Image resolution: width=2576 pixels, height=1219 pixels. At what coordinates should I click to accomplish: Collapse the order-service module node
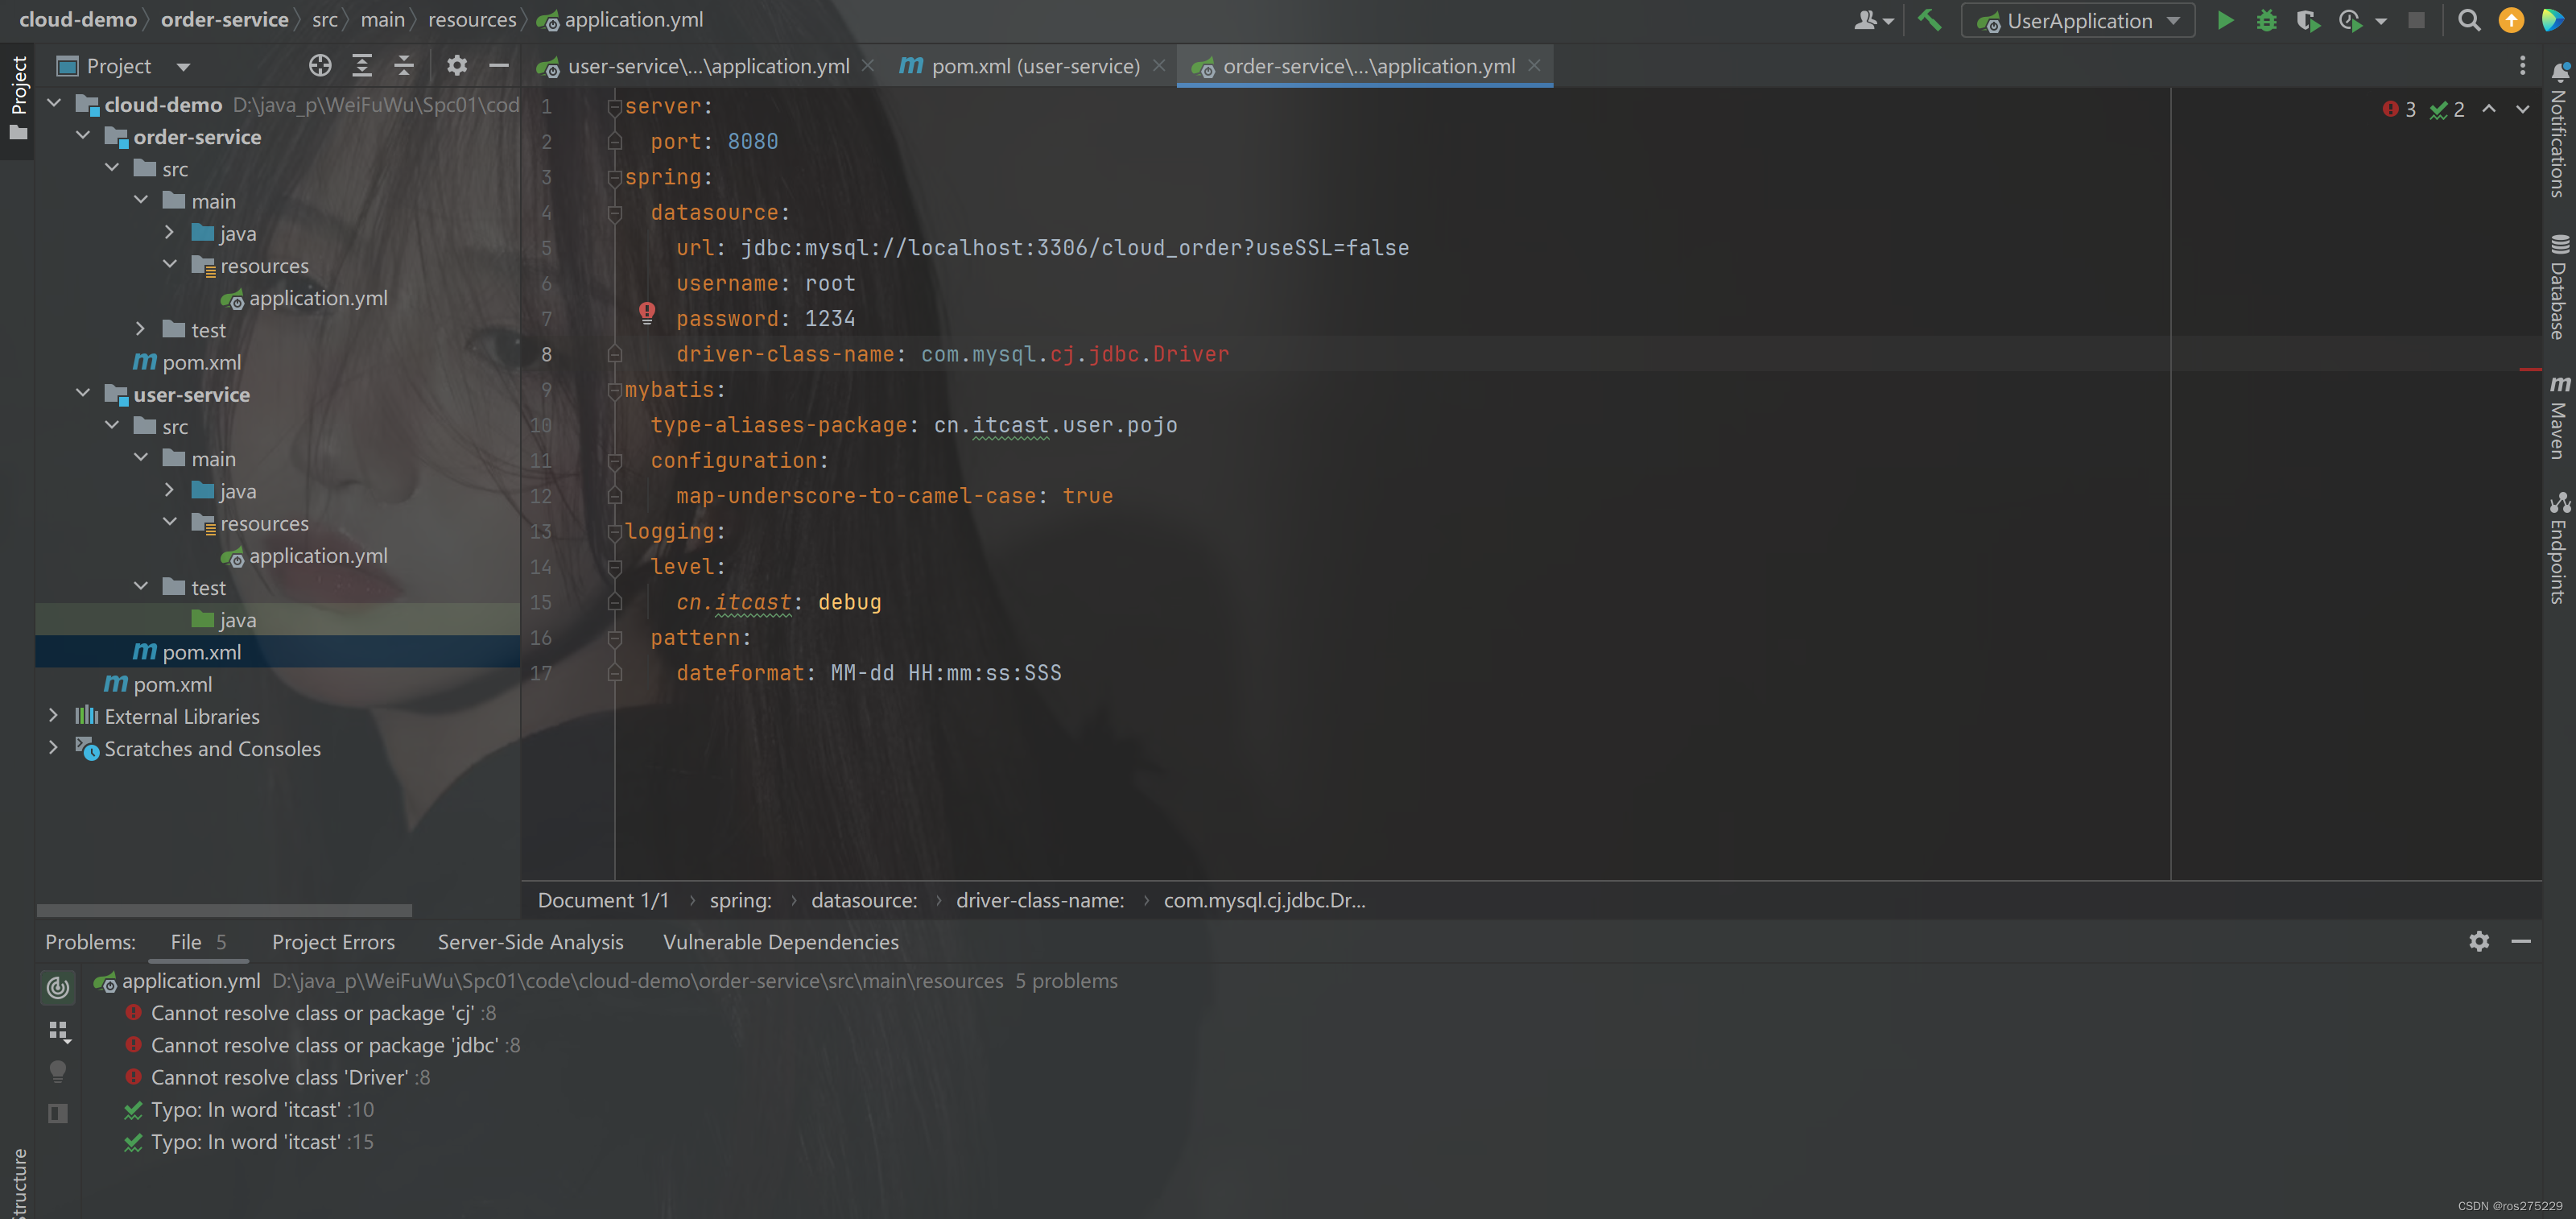[83, 136]
